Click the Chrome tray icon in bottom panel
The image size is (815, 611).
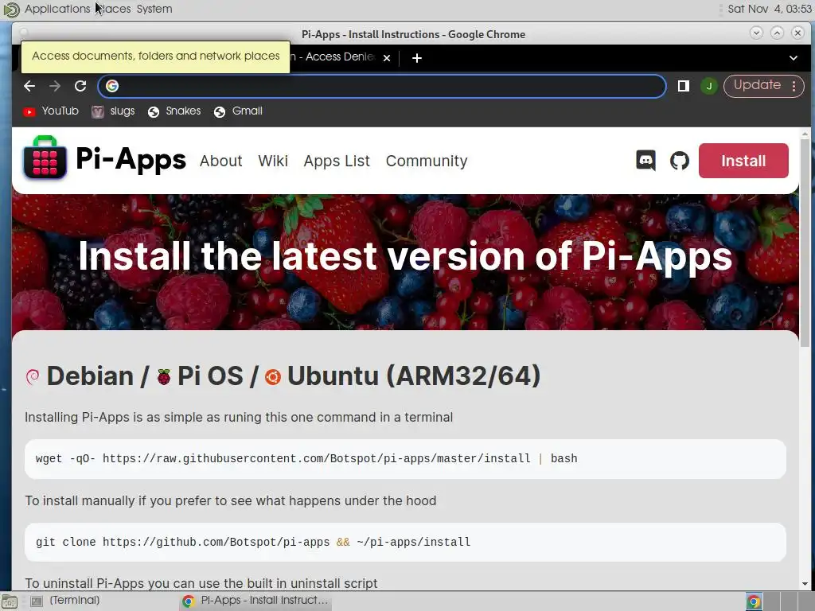tap(754, 601)
